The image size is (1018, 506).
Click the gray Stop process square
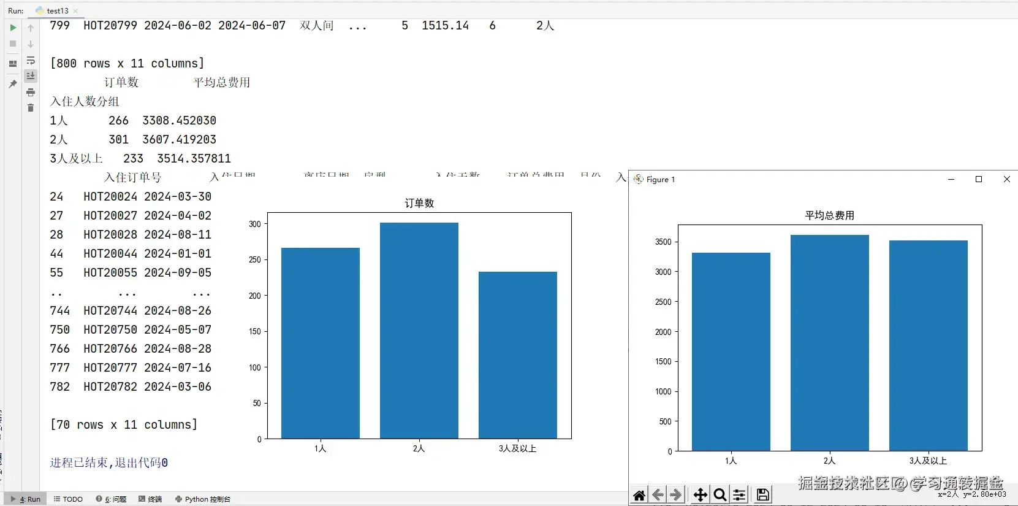13,44
